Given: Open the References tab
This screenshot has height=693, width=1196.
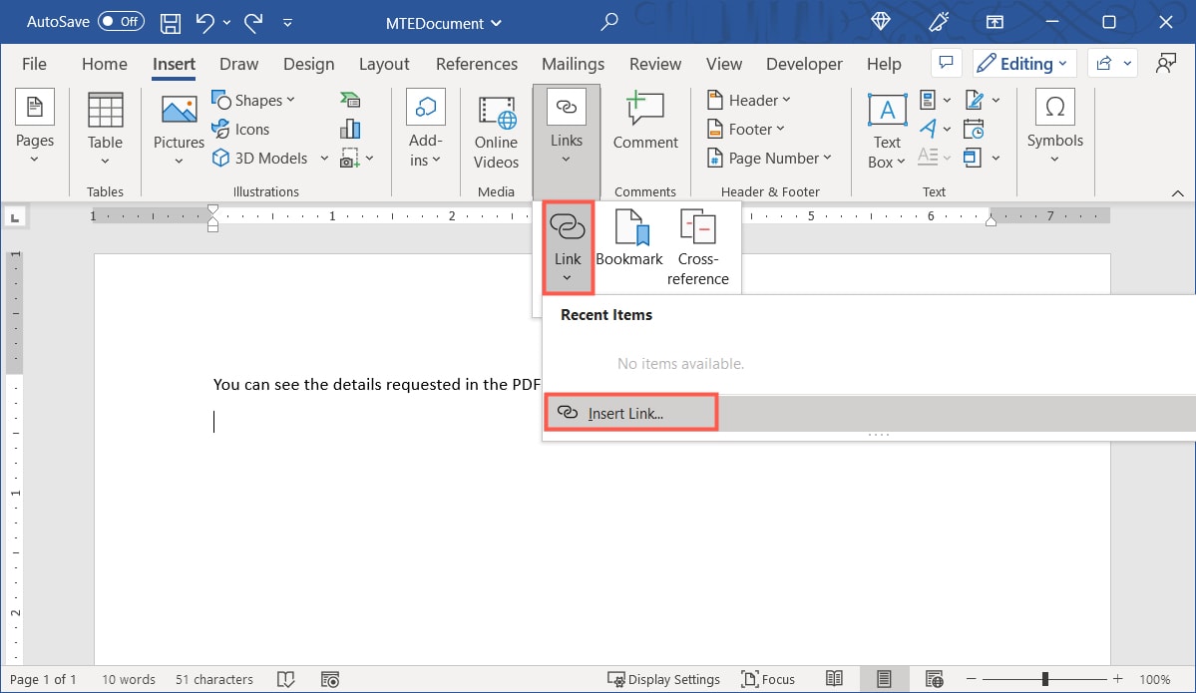Looking at the screenshot, I should pyautogui.click(x=477, y=64).
